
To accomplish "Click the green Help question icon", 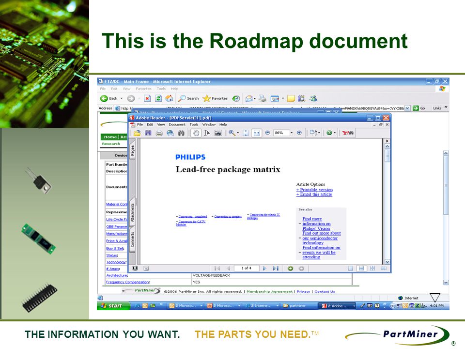I will point(329,133).
